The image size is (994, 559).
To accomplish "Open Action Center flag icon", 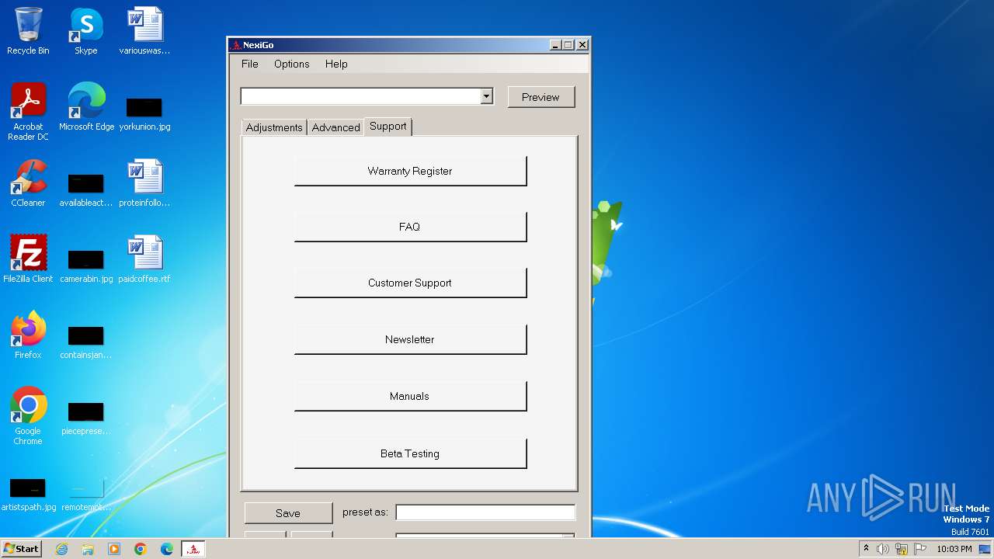I will pos(920,549).
